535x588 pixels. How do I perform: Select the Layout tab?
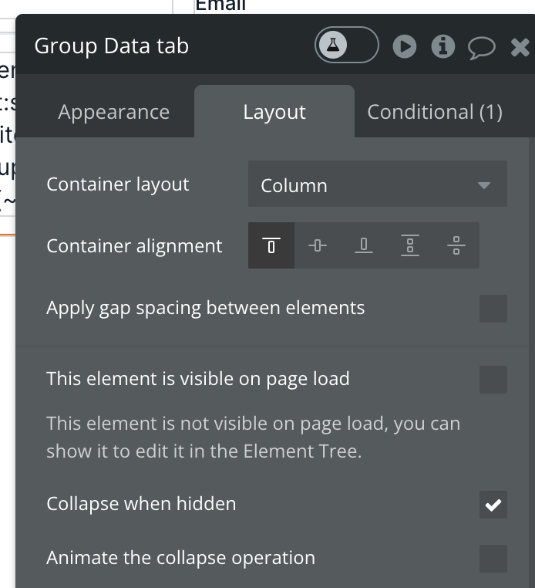click(274, 113)
